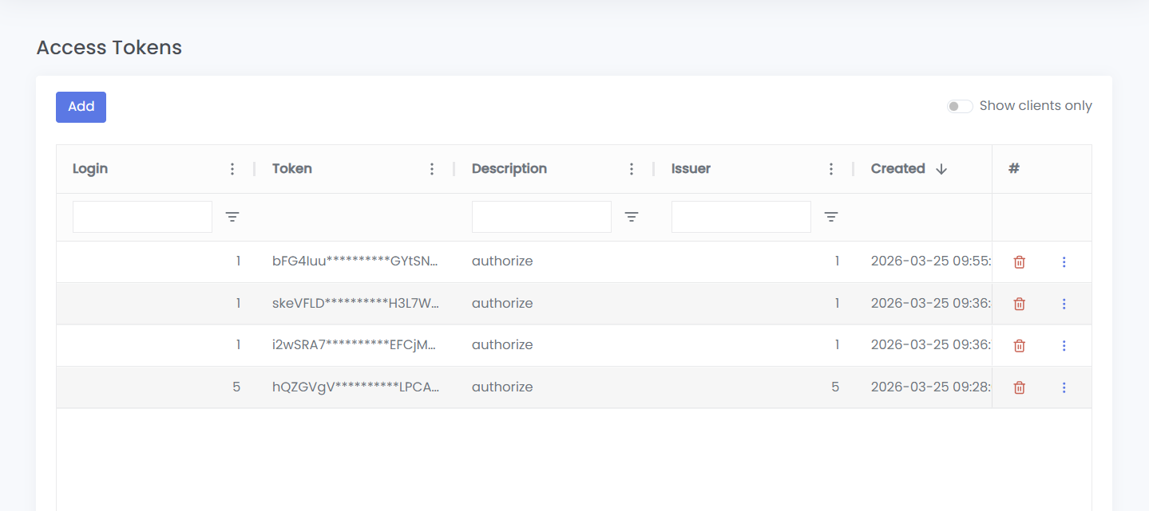Click trash icon for skeVFLD token
The image size is (1149, 511).
pyautogui.click(x=1019, y=304)
